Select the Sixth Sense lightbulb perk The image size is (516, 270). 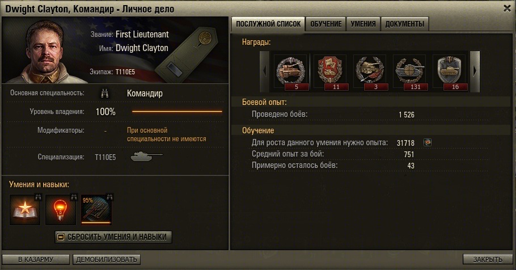[61, 210]
